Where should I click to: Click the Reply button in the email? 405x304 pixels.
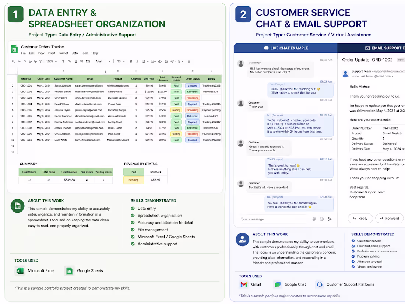click(x=360, y=219)
